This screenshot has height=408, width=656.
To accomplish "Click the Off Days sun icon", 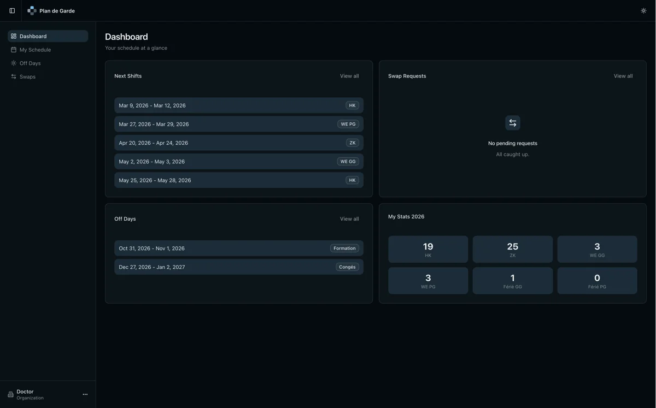I will click(14, 63).
